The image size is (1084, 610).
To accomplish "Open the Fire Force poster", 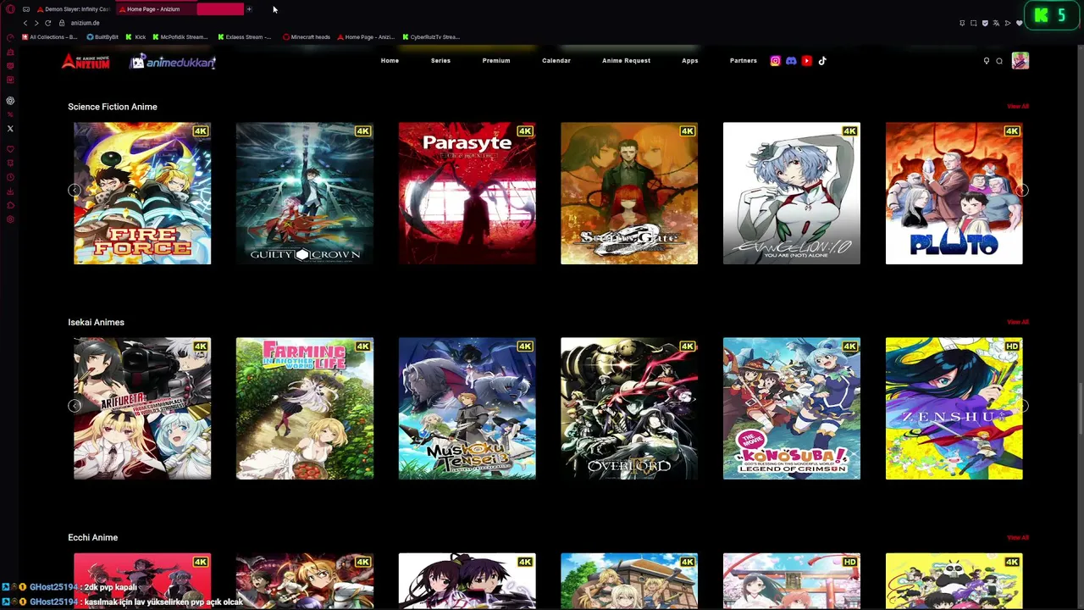I will tap(142, 193).
